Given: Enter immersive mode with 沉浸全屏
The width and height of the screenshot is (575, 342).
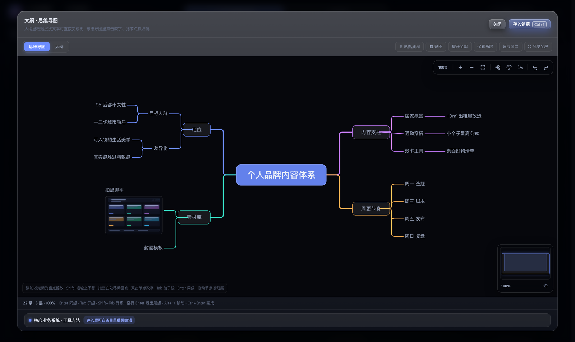Looking at the screenshot, I should [538, 47].
